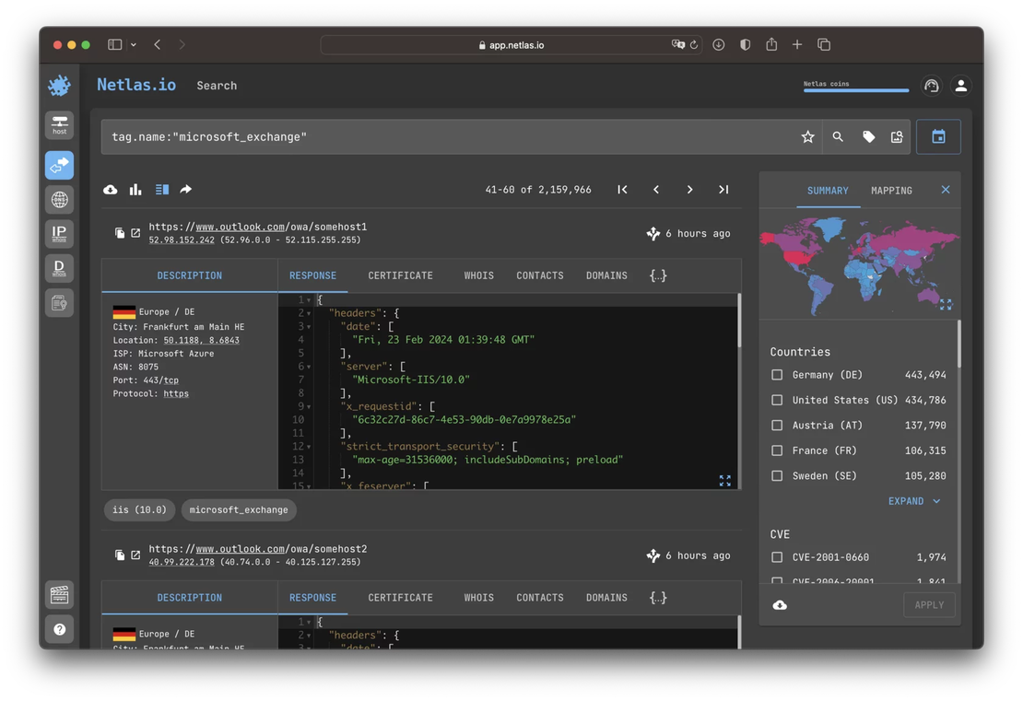Share current search results

[185, 189]
